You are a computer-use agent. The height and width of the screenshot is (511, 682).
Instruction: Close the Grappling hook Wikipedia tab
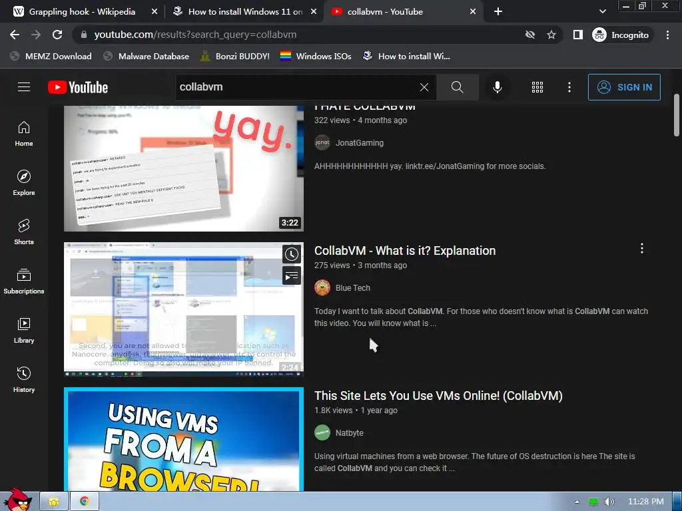155,12
